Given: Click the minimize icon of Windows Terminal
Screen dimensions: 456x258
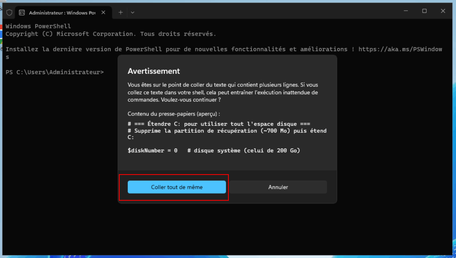Looking at the screenshot, I should click(x=406, y=11).
